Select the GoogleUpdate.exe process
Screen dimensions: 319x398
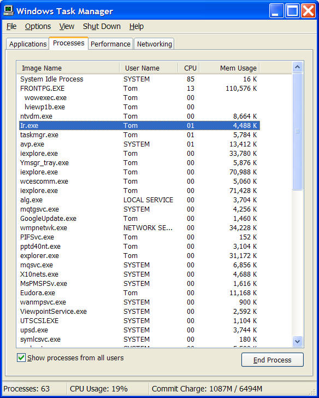click(139, 219)
